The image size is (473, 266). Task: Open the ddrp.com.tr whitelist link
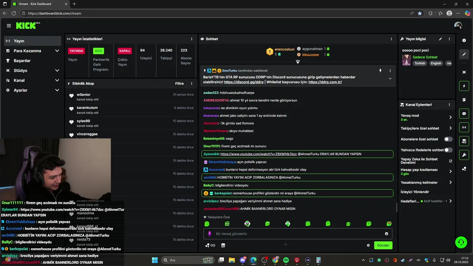(325, 82)
